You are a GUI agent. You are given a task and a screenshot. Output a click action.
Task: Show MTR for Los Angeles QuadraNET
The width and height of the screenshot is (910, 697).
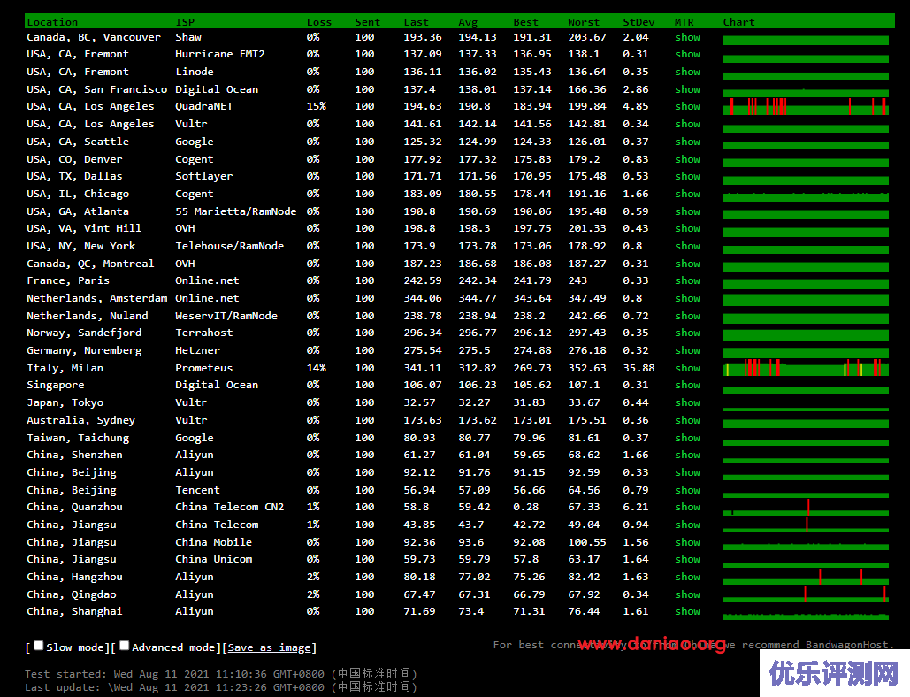point(688,106)
